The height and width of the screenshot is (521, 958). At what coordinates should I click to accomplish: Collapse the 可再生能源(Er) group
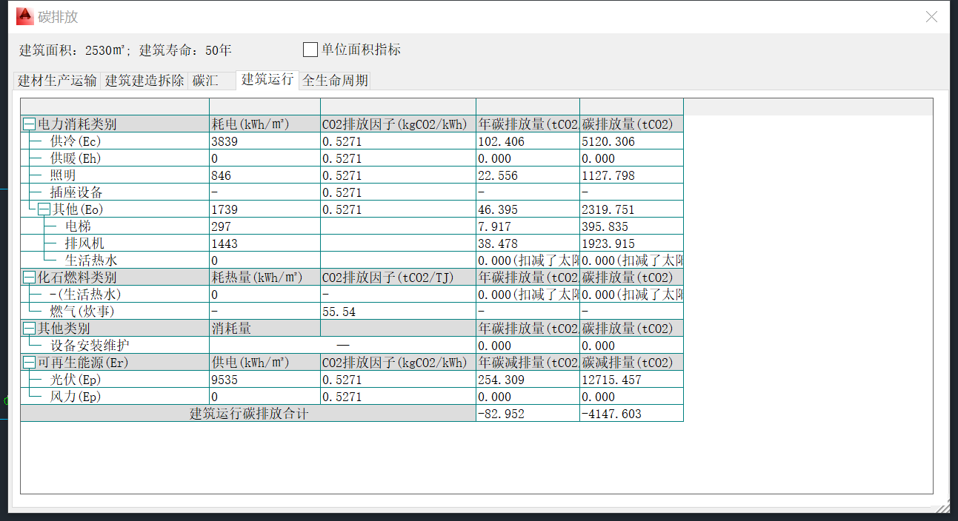click(29, 363)
